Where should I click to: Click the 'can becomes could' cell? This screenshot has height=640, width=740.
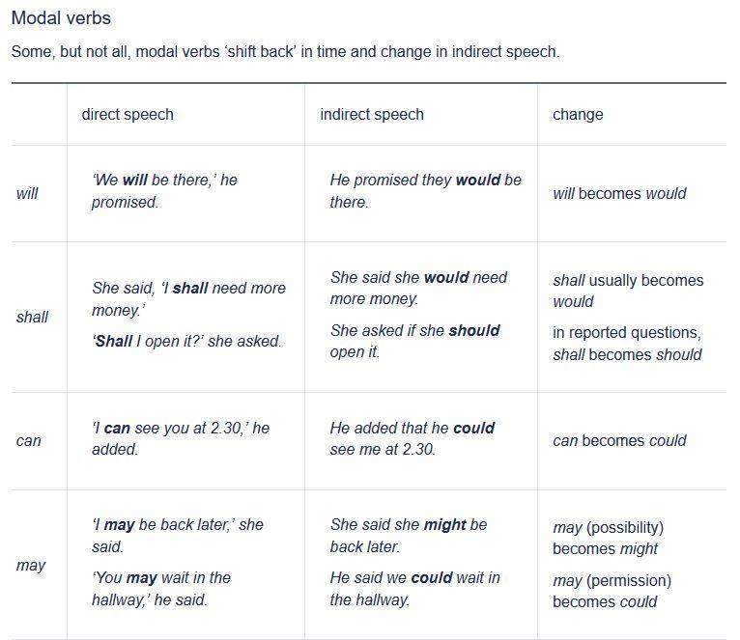(x=619, y=440)
